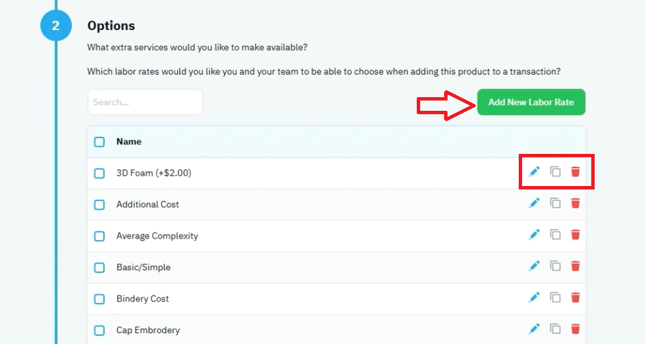The width and height of the screenshot is (646, 344).
Task: Delete the Basic/Simple labor rate
Action: (576, 266)
